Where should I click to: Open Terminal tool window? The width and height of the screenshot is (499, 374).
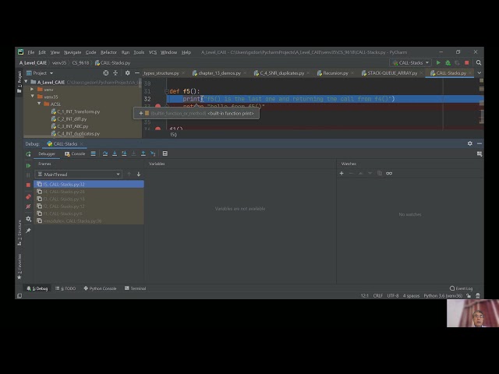[x=135, y=288]
